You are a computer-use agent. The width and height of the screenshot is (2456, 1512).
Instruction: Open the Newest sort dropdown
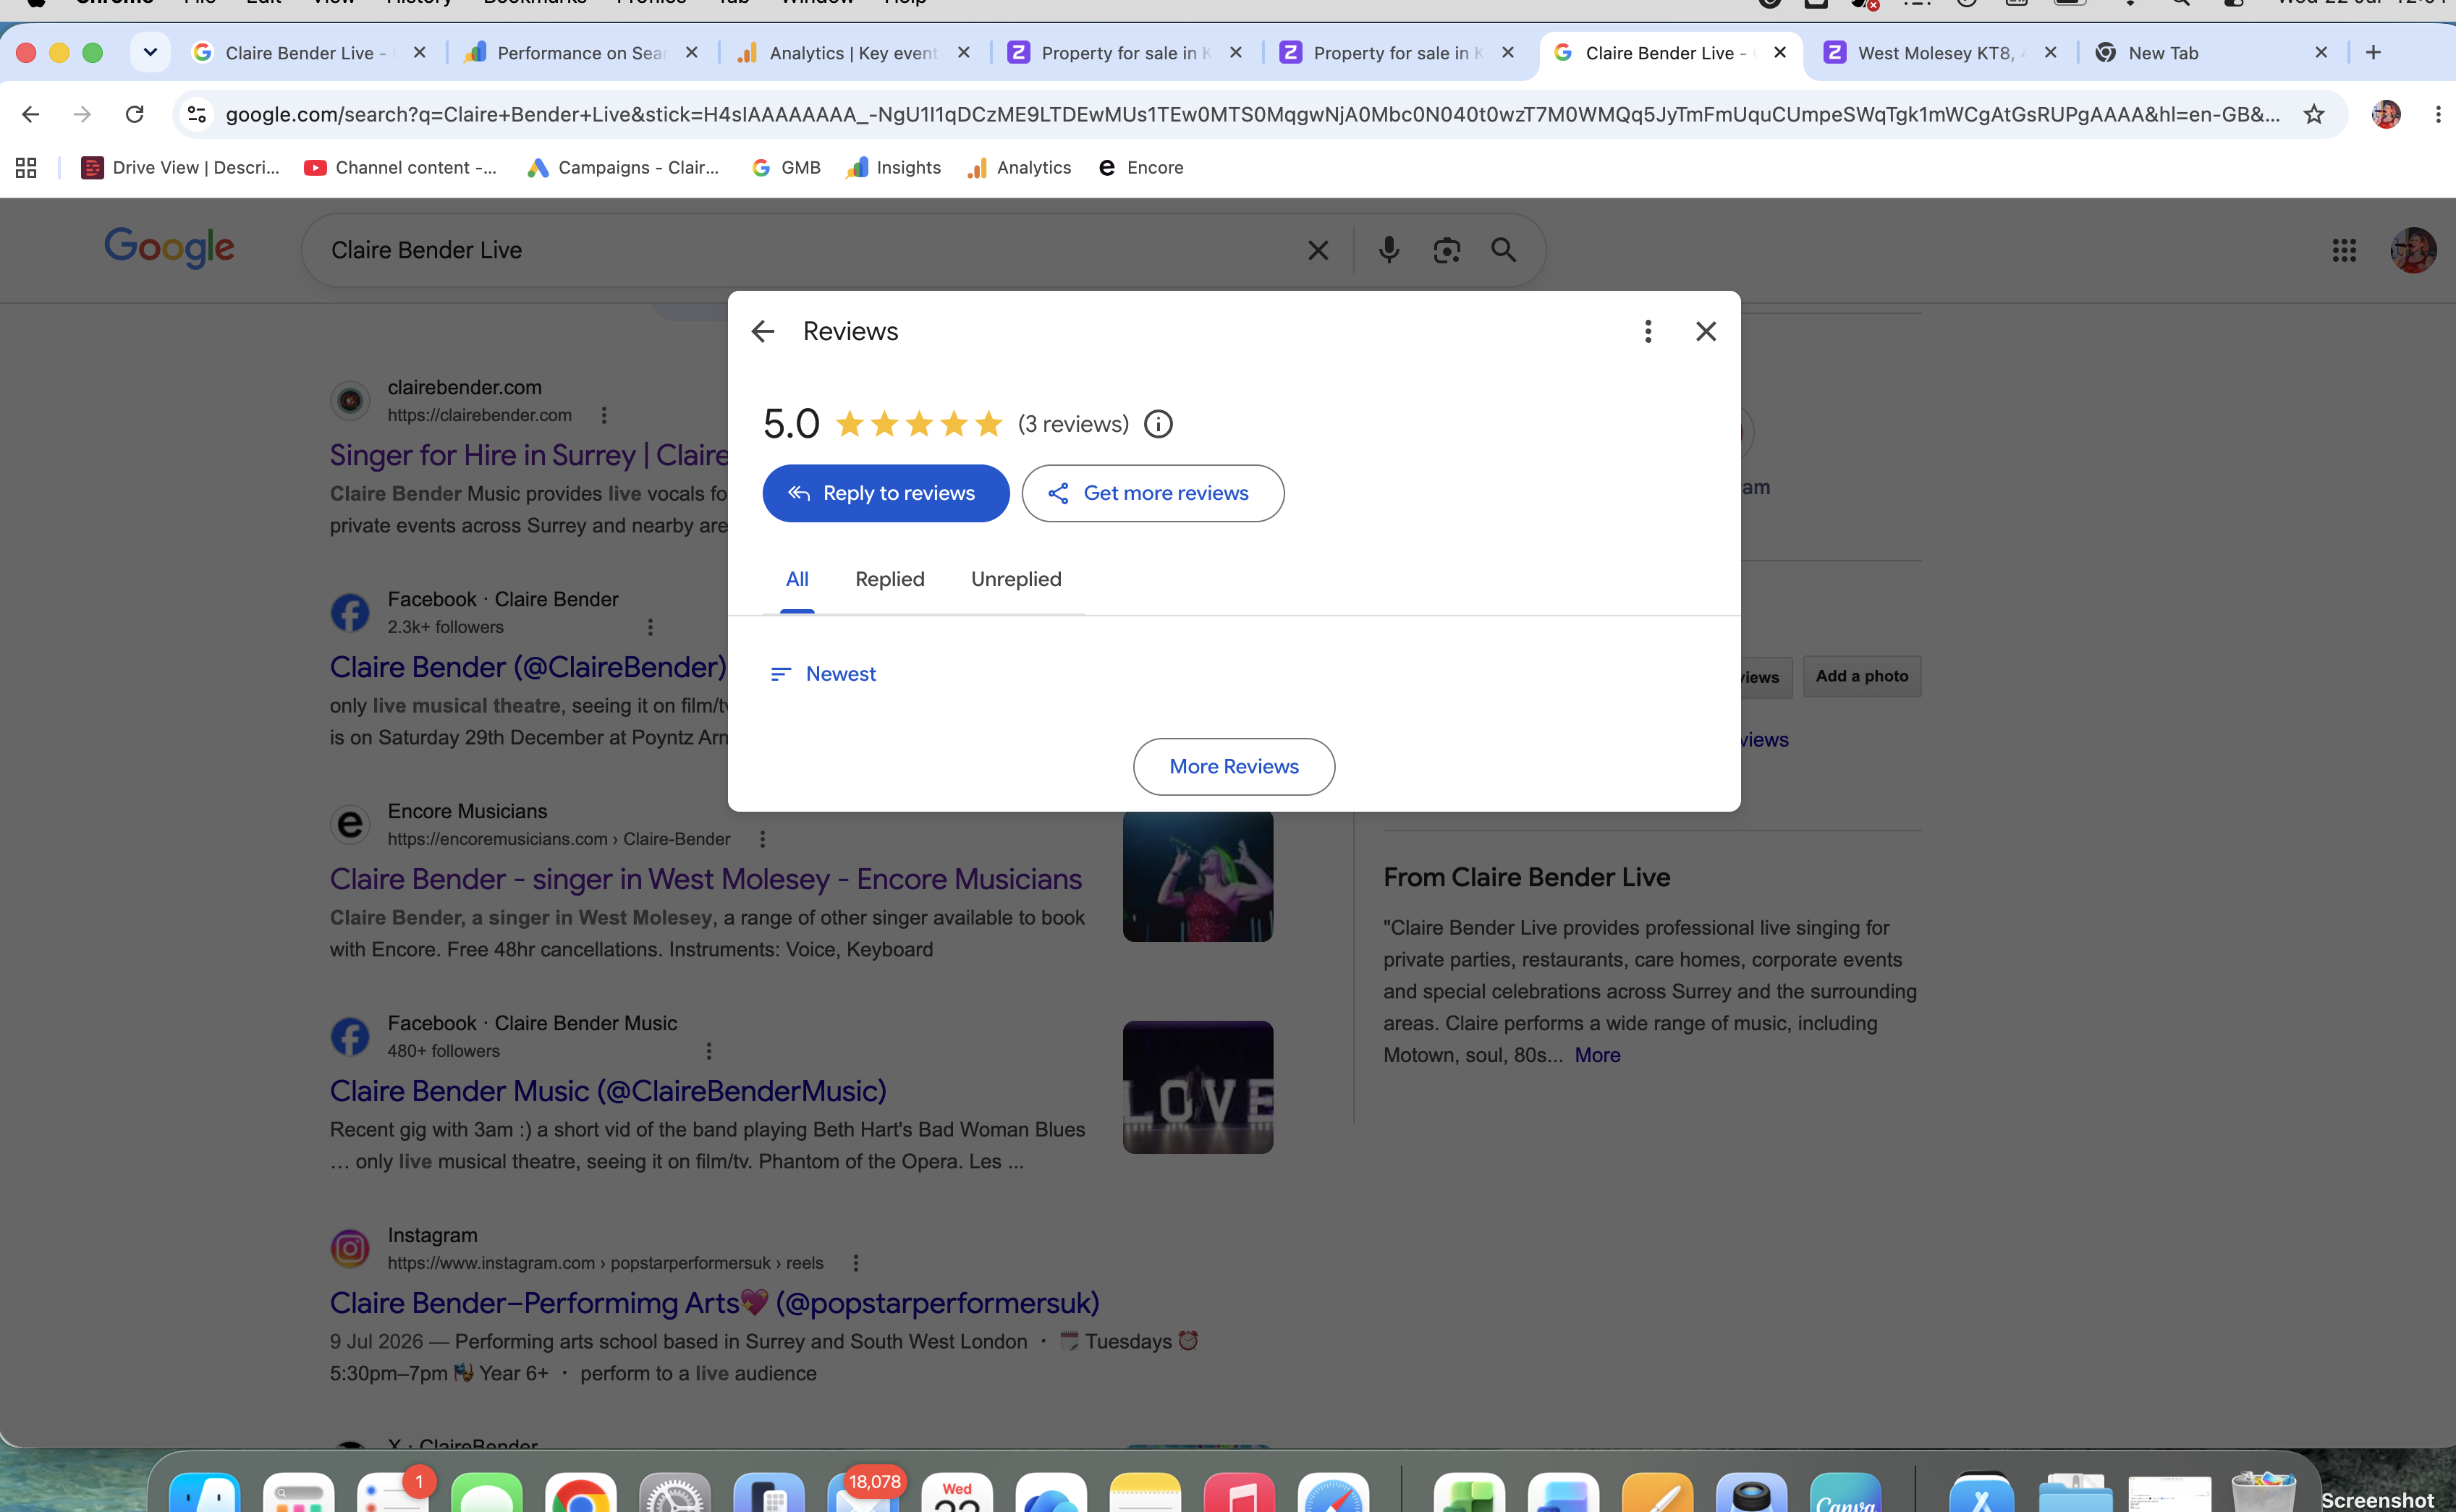pos(823,674)
